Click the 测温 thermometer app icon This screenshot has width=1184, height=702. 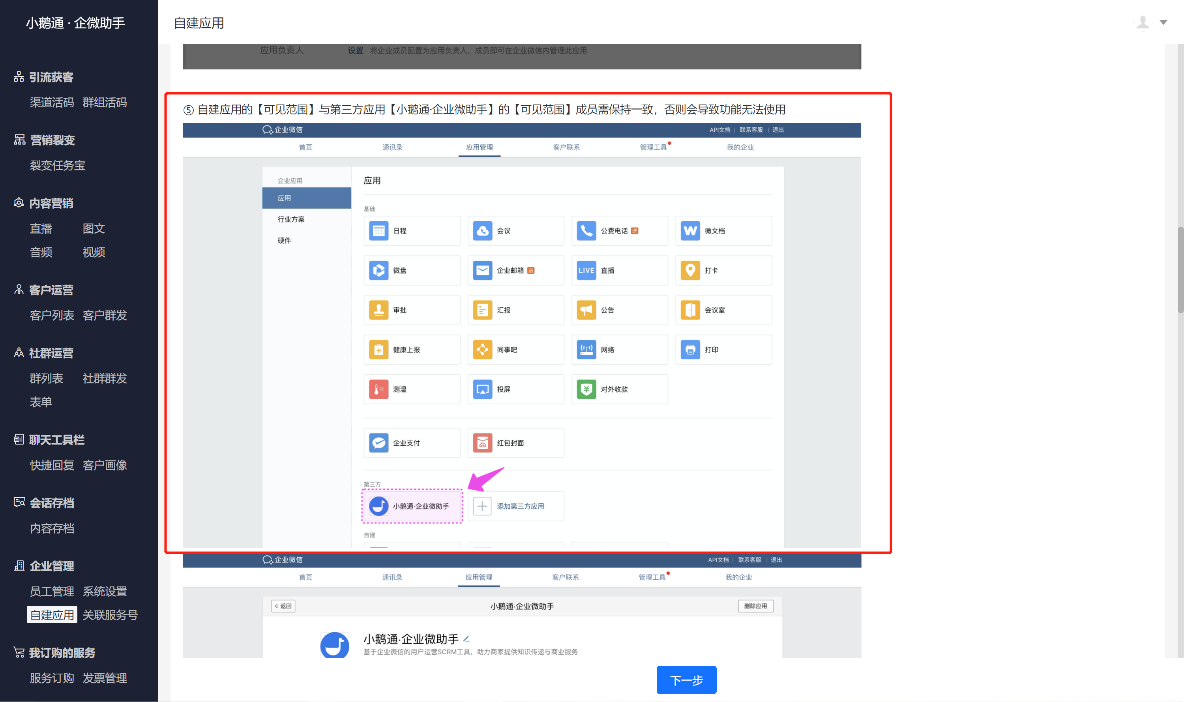click(378, 389)
